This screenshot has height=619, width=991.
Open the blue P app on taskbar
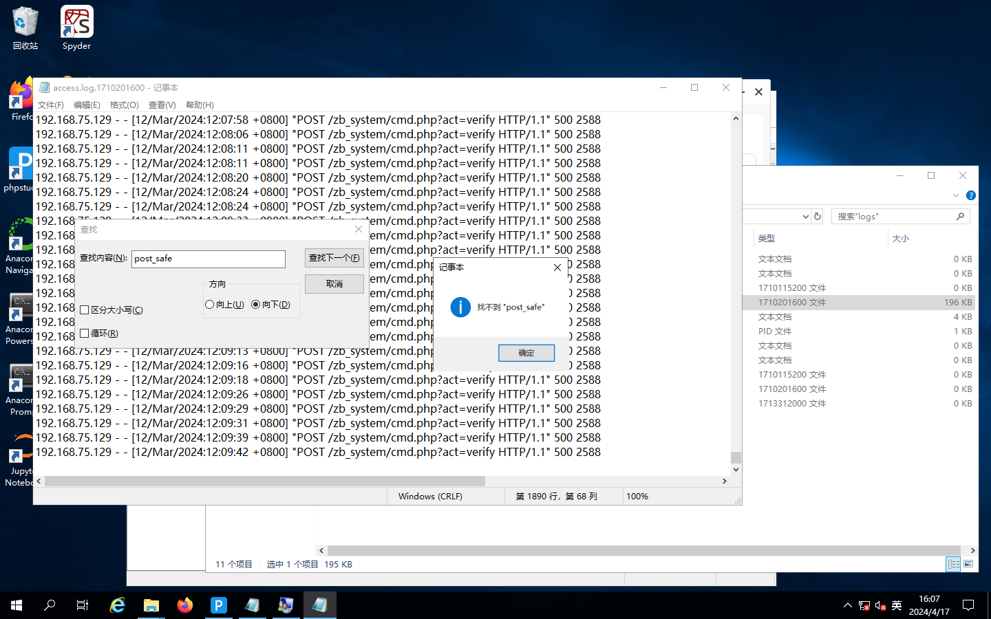pos(218,605)
